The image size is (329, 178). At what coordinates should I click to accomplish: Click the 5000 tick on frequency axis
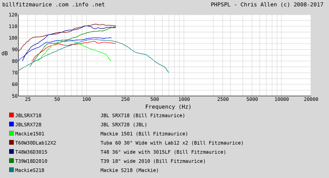(252, 99)
